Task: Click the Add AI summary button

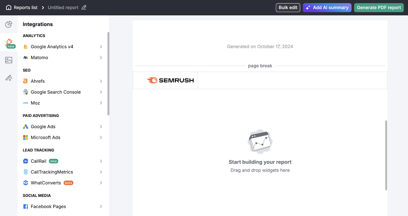Action: (x=327, y=7)
